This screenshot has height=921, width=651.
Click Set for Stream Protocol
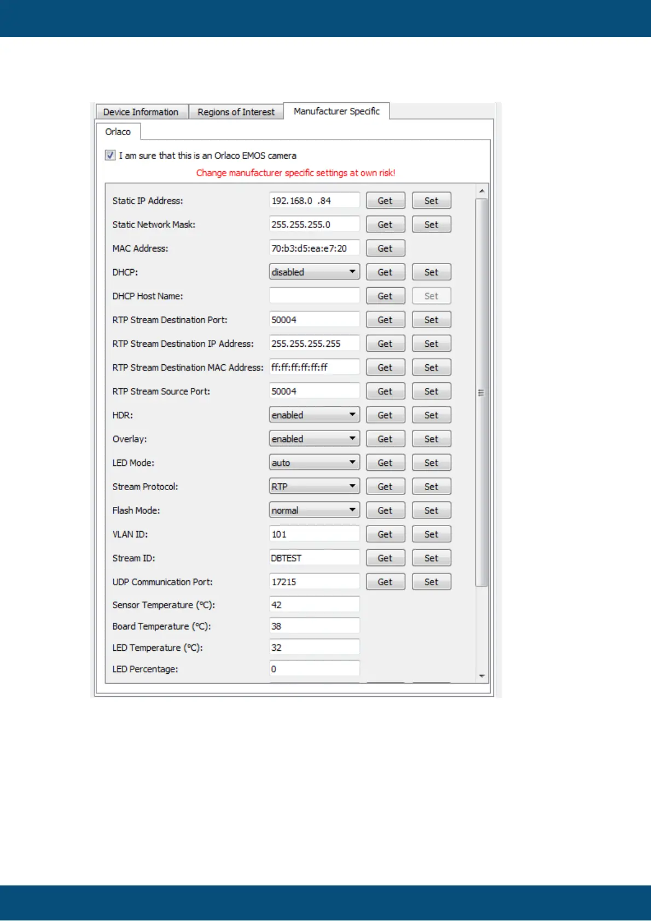click(x=432, y=486)
